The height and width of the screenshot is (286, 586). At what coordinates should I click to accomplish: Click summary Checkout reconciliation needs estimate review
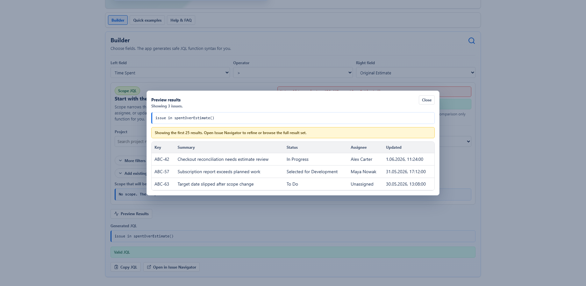click(x=223, y=159)
